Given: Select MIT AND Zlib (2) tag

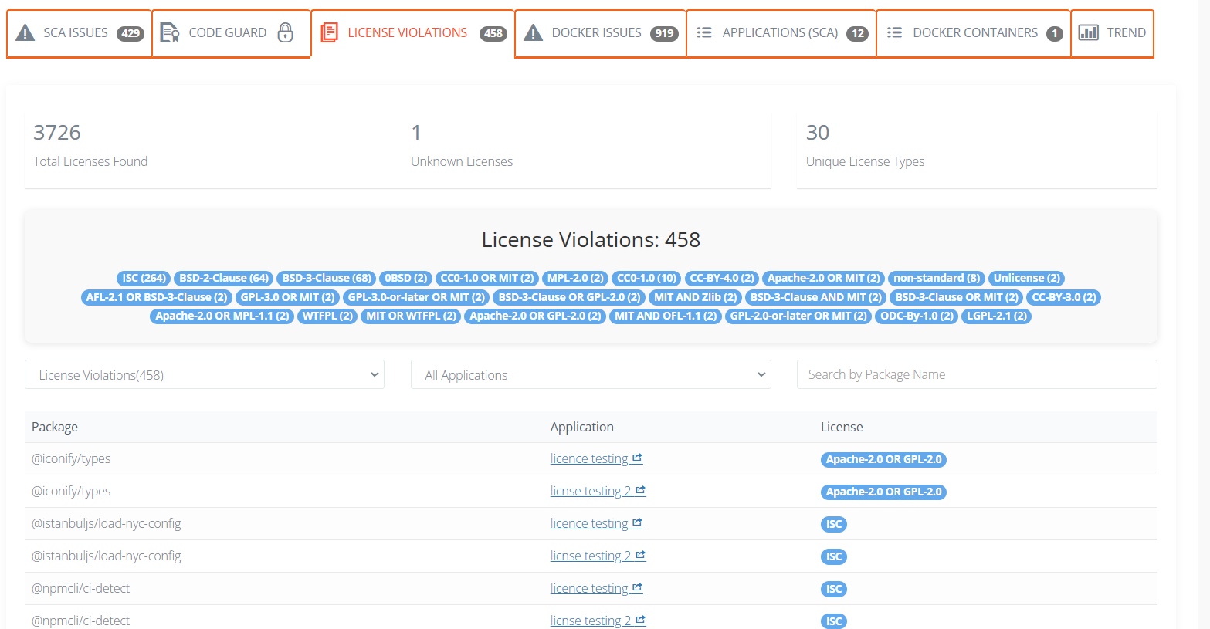Looking at the screenshot, I should click(695, 297).
